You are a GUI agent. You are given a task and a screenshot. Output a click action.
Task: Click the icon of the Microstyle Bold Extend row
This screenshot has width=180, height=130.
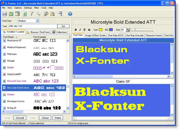[x=4, y=88]
